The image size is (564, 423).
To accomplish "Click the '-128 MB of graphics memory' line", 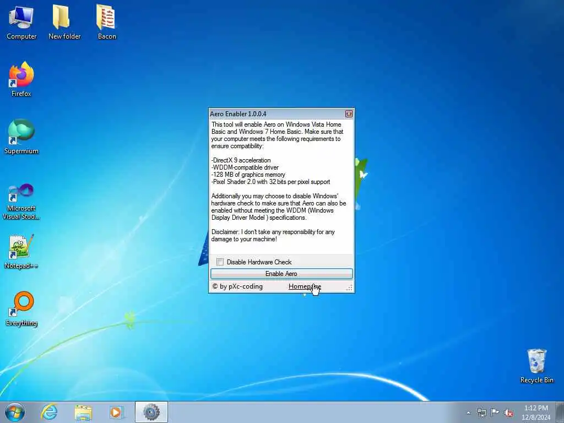I will click(248, 175).
